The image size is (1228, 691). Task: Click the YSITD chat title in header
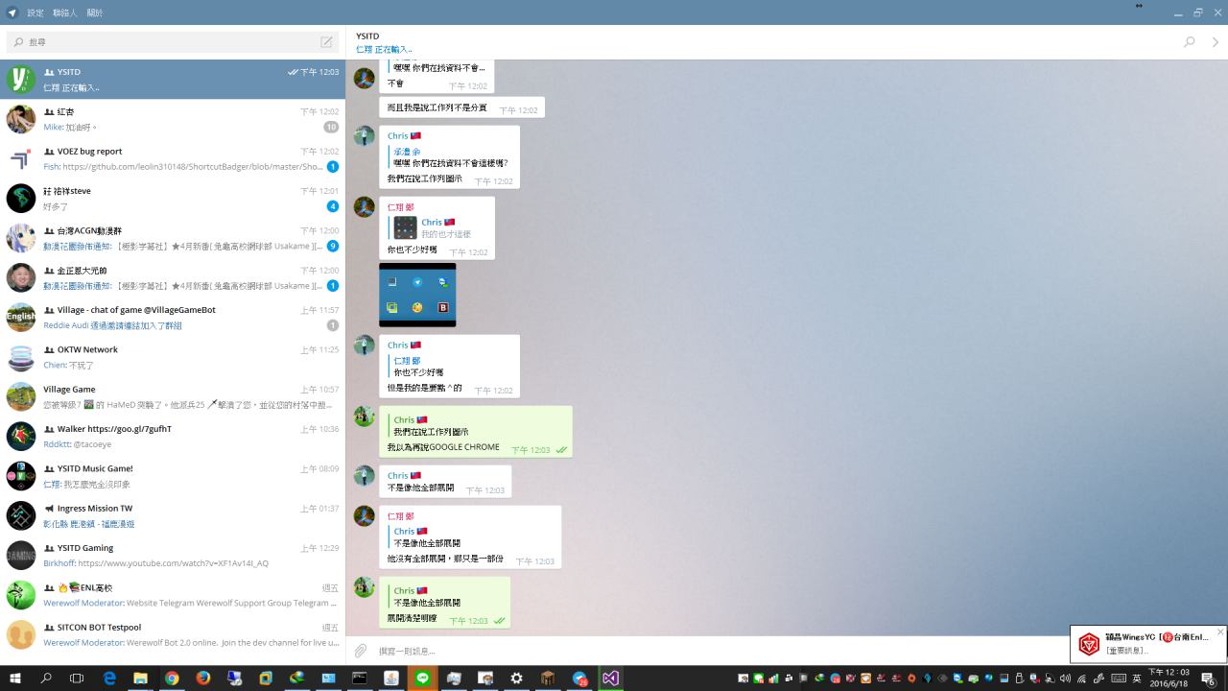pyautogui.click(x=367, y=36)
